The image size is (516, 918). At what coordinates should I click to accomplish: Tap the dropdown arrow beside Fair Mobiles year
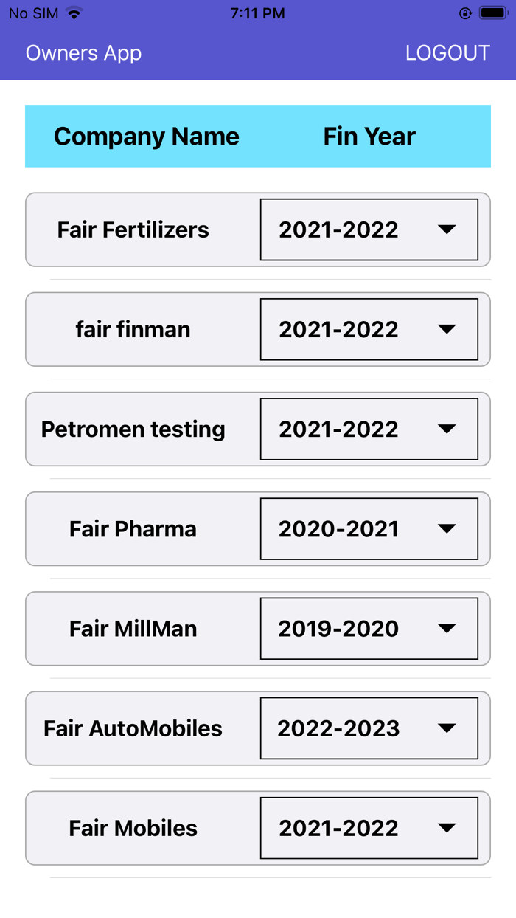(x=448, y=828)
